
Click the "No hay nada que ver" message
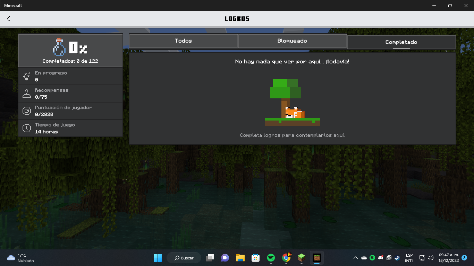point(292,62)
